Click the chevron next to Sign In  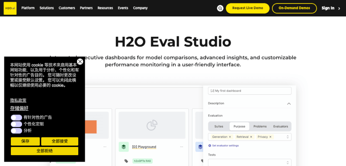(x=339, y=8)
